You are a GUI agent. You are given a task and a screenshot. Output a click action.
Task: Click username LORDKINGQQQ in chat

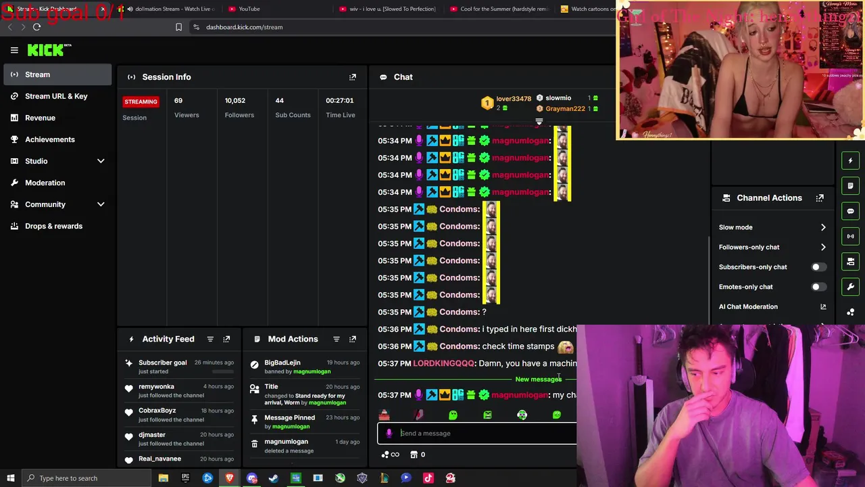pos(443,363)
